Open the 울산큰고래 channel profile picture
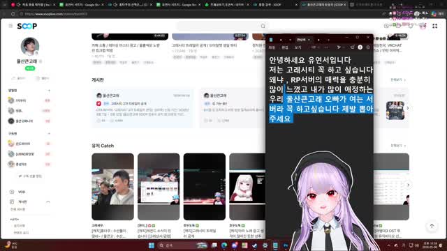Image resolution: width=447 pixels, height=251 pixels. click(x=30, y=46)
